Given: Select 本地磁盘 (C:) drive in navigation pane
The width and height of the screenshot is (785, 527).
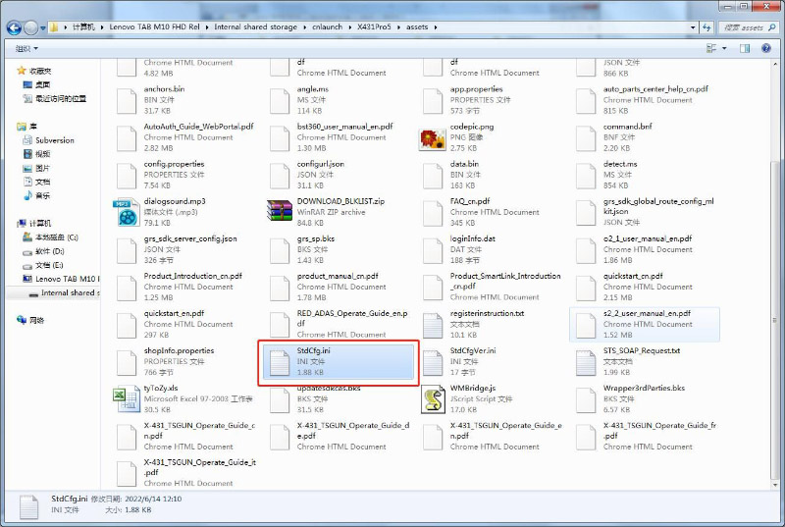Looking at the screenshot, I should tap(56, 237).
